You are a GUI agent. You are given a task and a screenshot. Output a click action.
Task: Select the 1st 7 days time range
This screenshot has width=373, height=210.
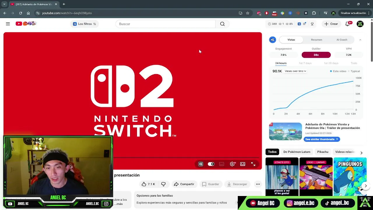305,63
